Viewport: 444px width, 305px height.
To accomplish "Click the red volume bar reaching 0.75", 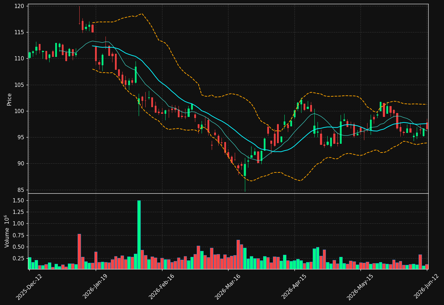I will coord(79,251).
